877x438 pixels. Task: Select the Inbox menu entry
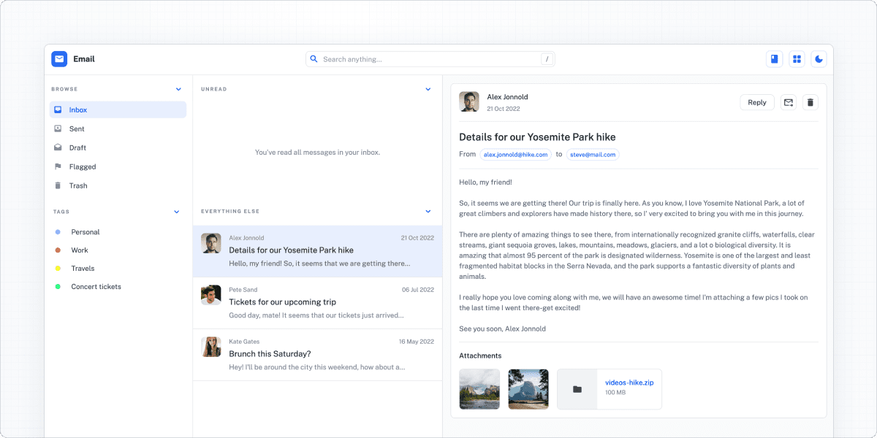coord(77,109)
